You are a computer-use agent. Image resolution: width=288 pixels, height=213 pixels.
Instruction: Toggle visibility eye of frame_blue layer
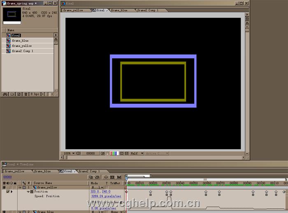click(x=4, y=212)
